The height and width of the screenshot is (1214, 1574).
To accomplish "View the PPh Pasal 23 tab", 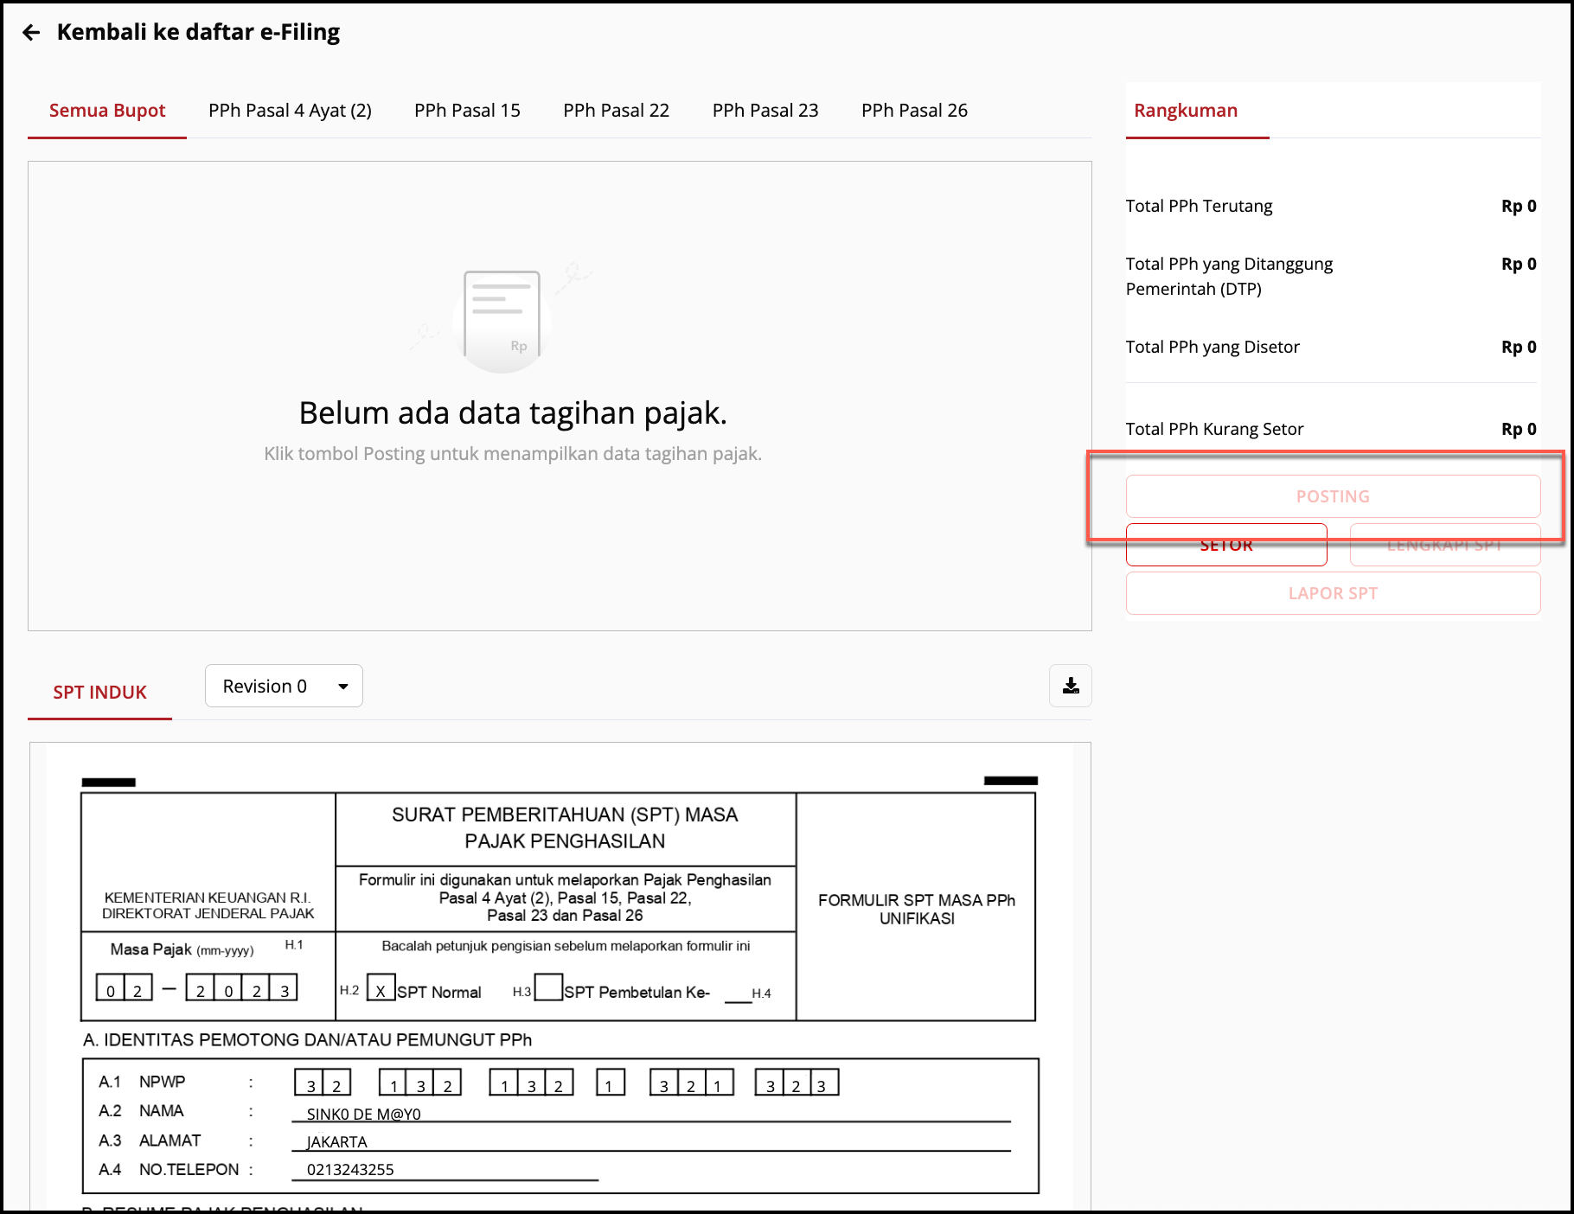I will point(765,111).
